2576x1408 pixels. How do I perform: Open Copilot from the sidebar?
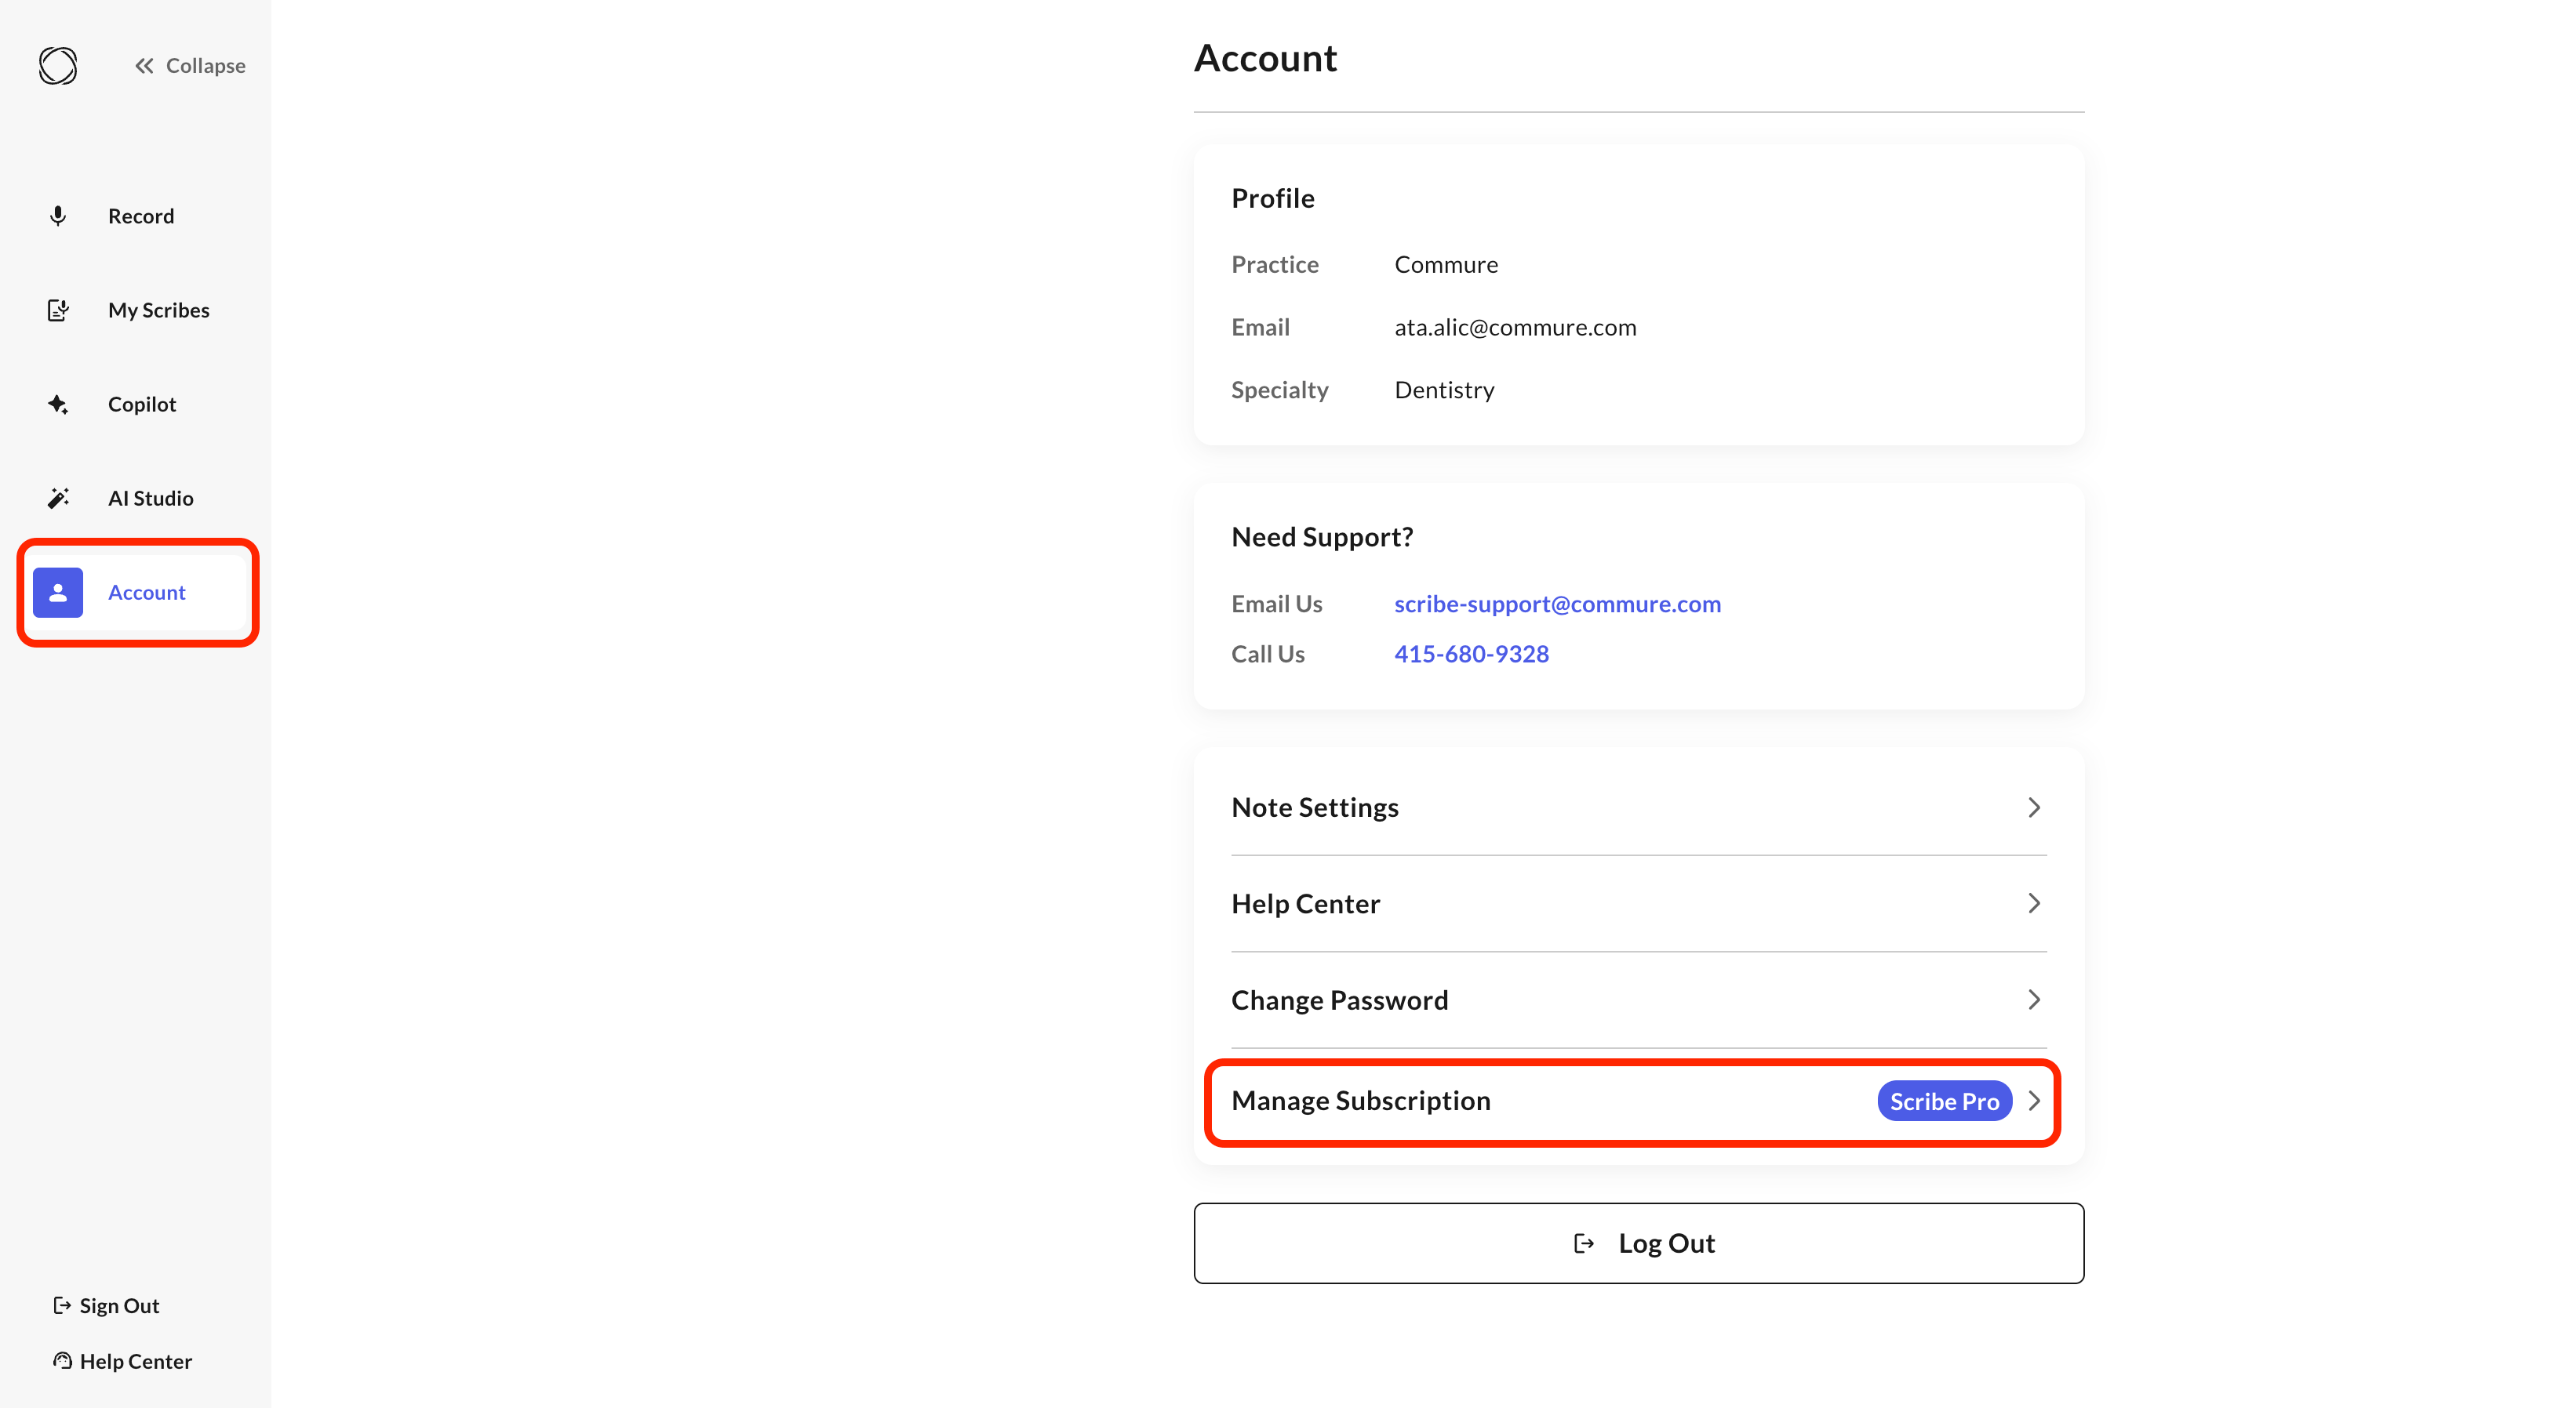coord(135,404)
